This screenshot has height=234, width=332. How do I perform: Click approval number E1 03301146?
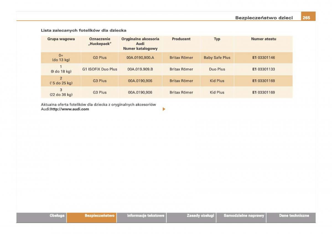263,58
